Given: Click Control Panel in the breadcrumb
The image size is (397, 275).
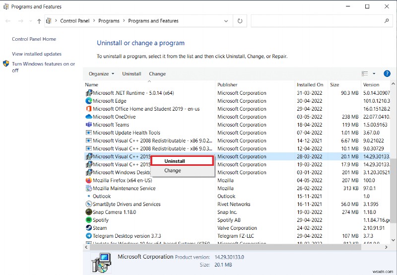Looking at the screenshot, I should [x=75, y=21].
